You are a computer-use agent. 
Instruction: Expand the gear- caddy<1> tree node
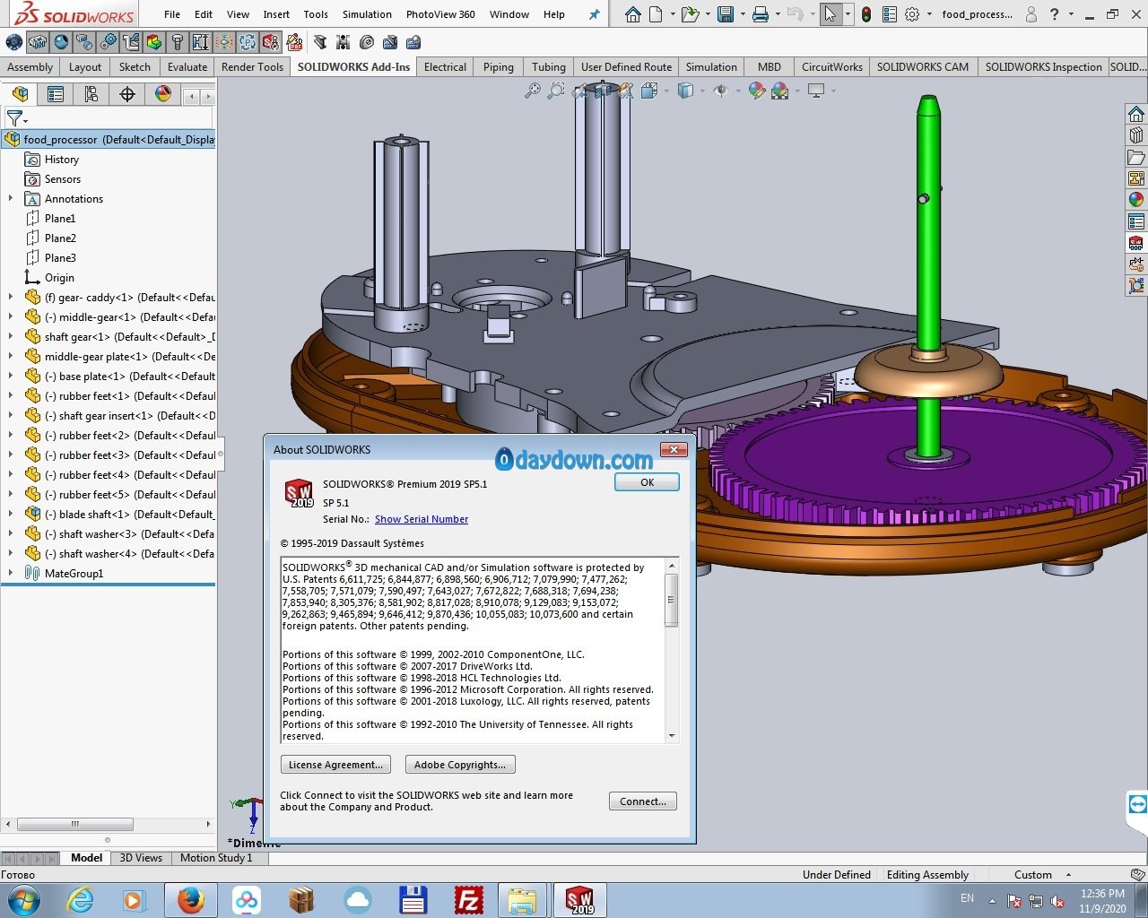tap(11, 298)
